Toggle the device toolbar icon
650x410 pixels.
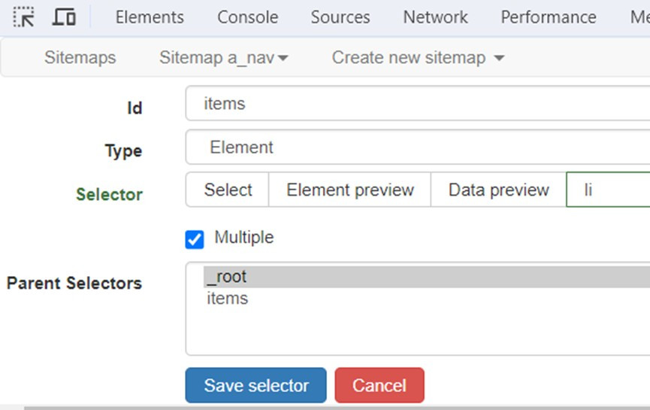(x=65, y=17)
